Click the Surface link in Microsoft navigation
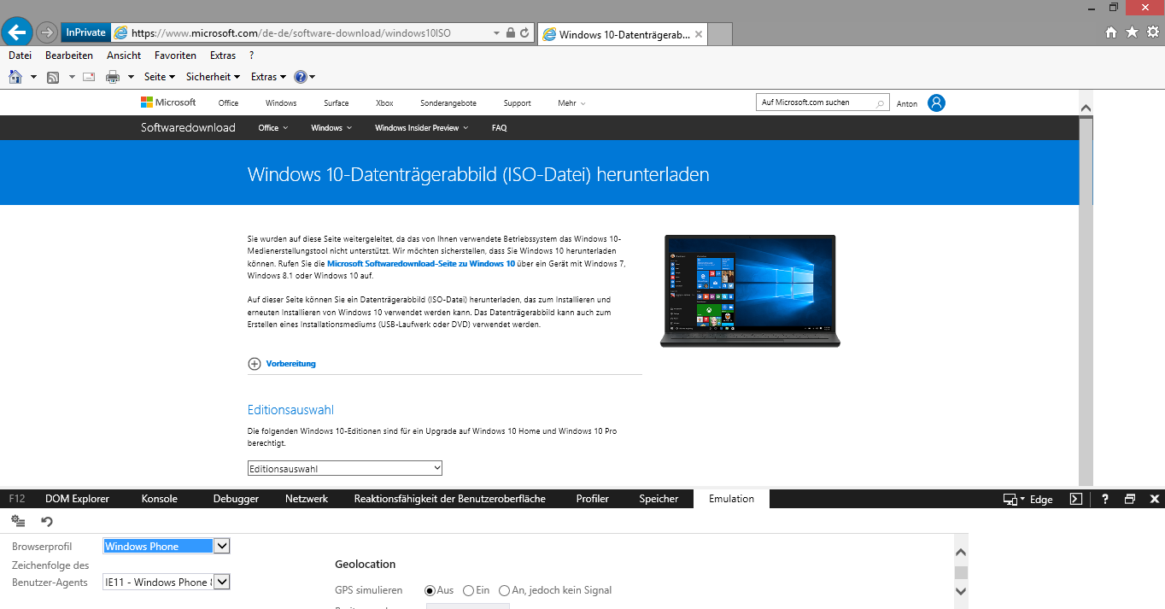The image size is (1165, 609). [x=336, y=103]
